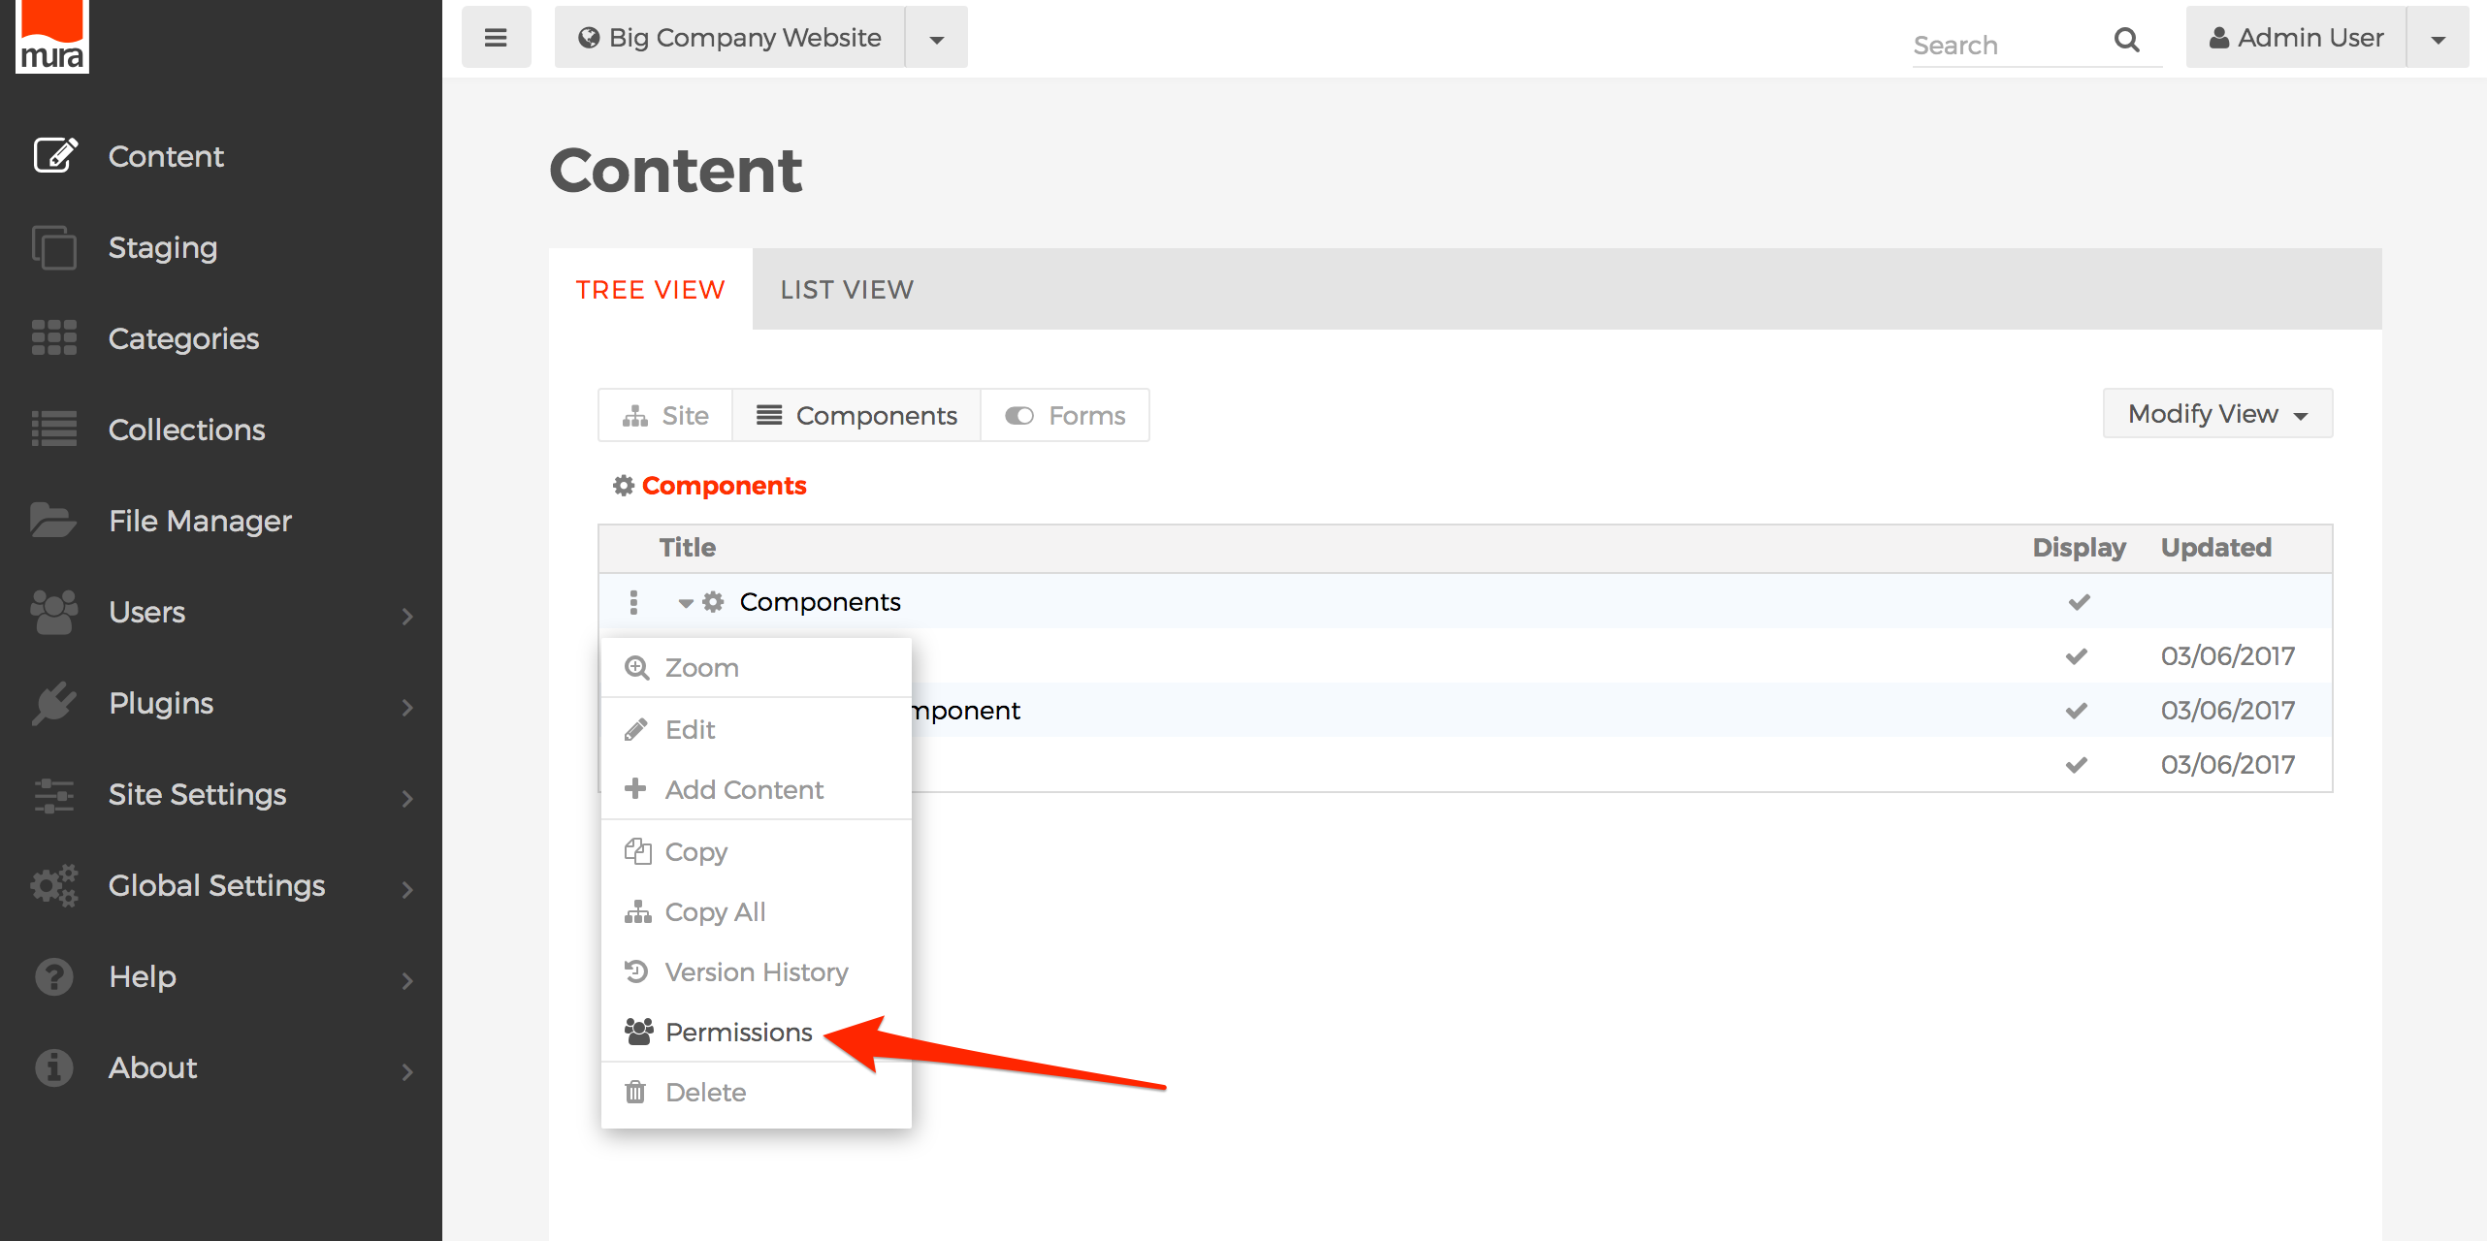Choose Permissions from the context menu

coord(739,1033)
